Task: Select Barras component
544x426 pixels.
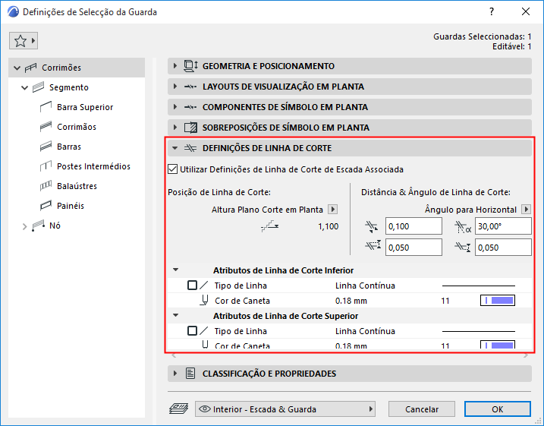Action: pyautogui.click(x=69, y=147)
